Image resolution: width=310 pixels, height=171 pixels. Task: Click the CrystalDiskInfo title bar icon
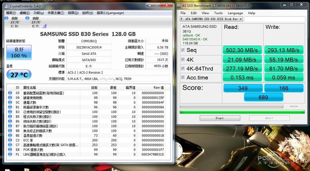click(x=7, y=6)
